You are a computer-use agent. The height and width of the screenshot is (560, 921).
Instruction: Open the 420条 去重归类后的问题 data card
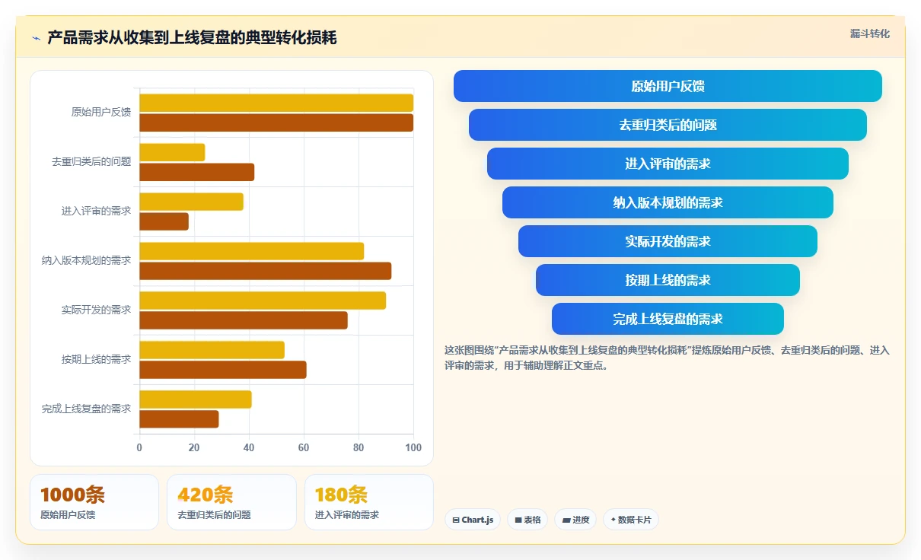coord(231,502)
